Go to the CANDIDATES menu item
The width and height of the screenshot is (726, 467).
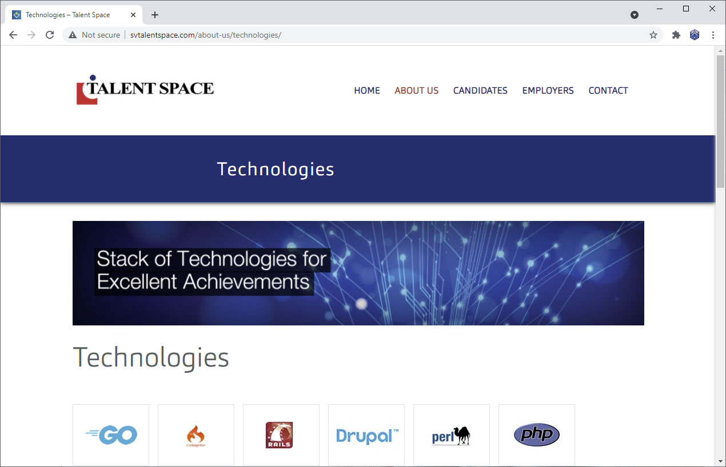click(480, 90)
